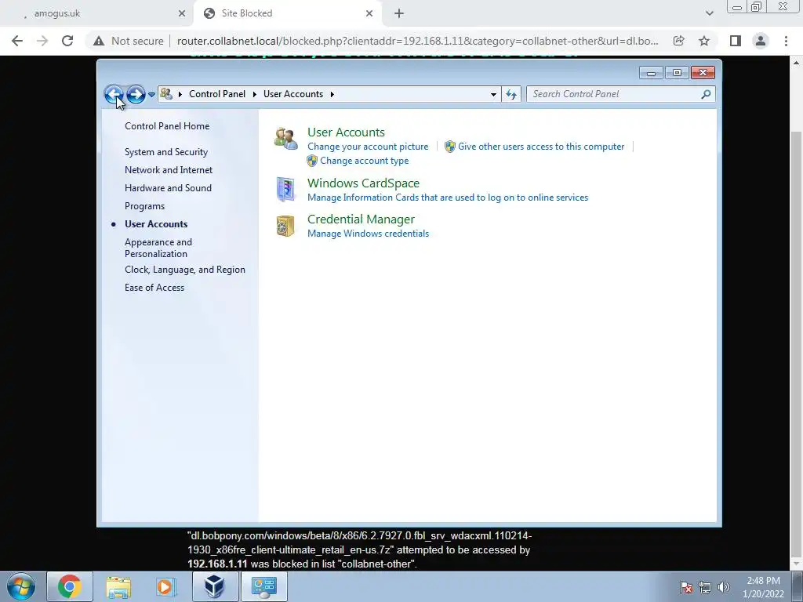This screenshot has width=803, height=602.
Task: Open the tab search dropdown chevron
Action: 709,13
